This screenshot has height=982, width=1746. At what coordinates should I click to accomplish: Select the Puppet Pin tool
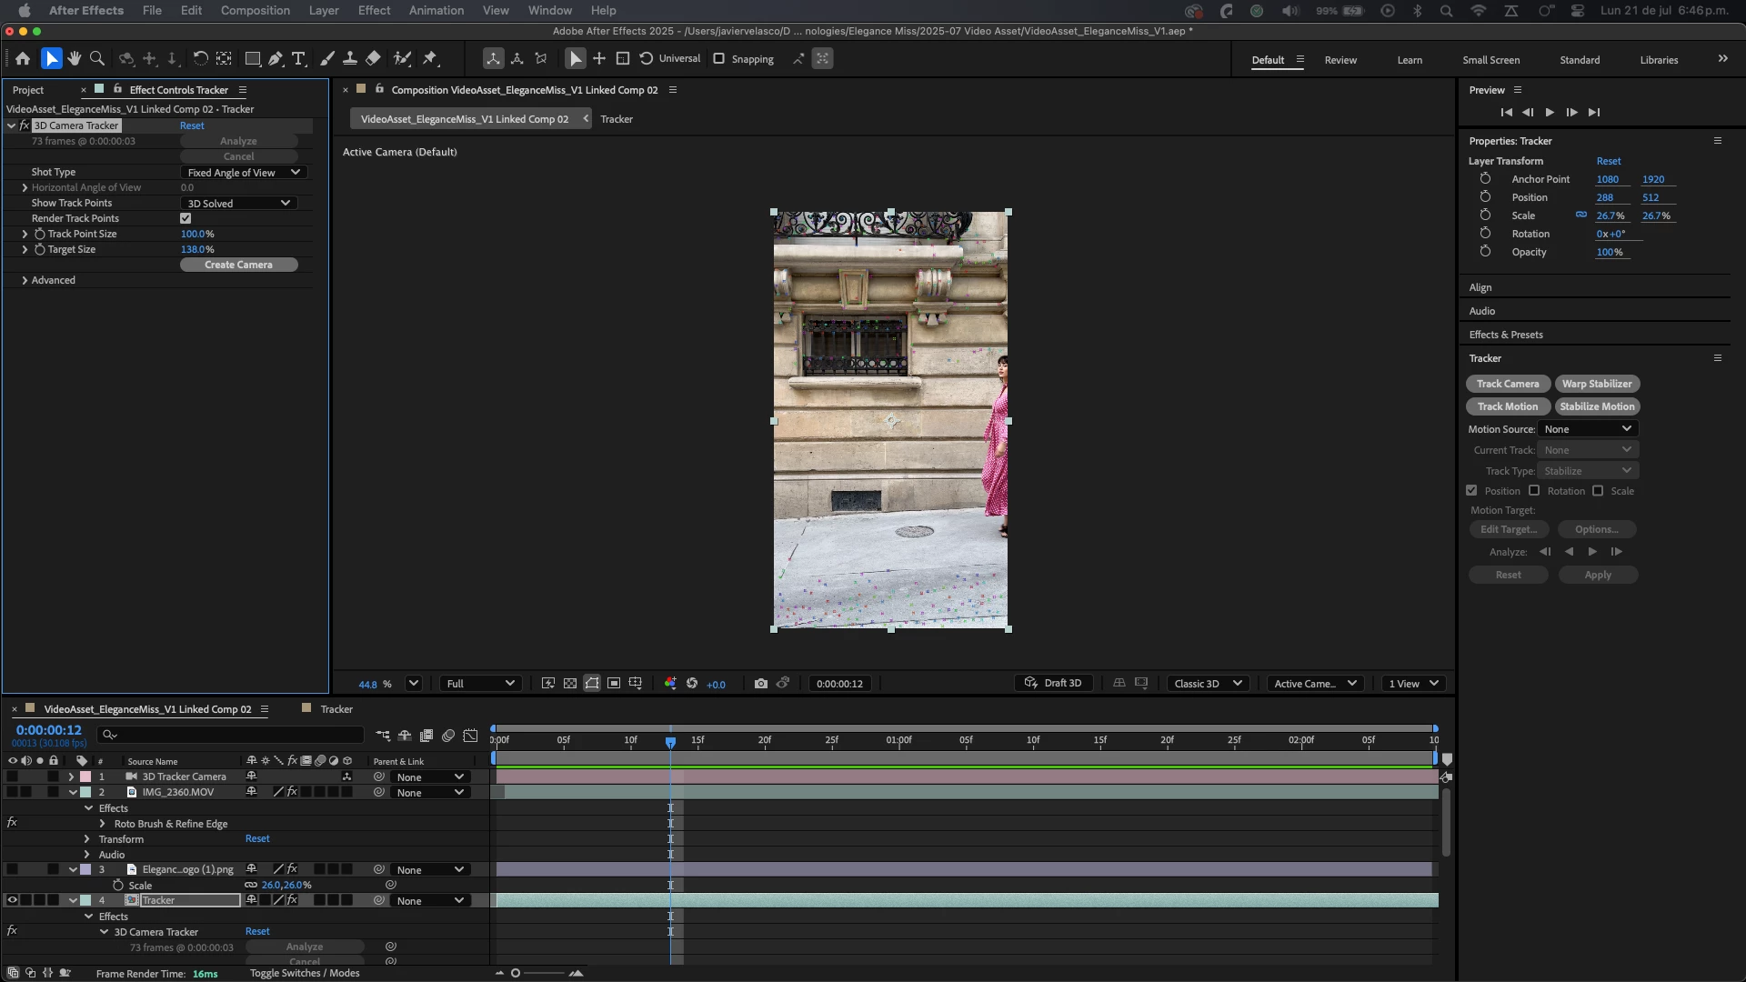point(430,59)
